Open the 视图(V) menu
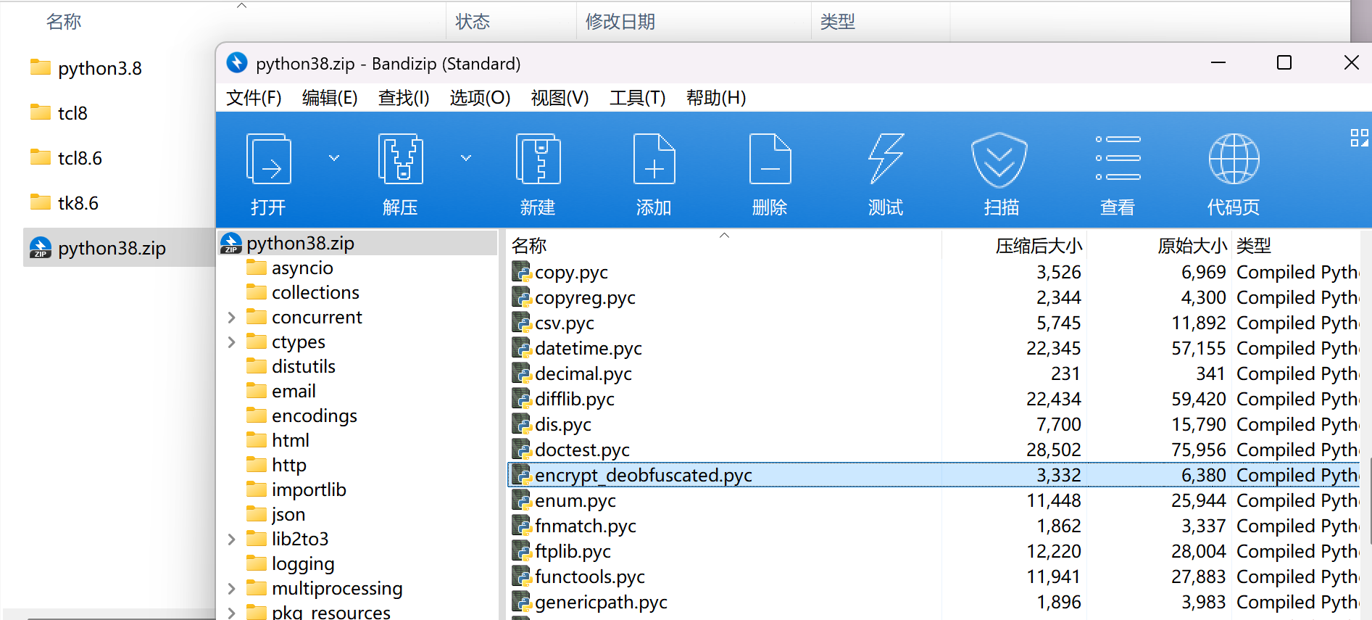This screenshot has width=1372, height=620. [x=560, y=98]
